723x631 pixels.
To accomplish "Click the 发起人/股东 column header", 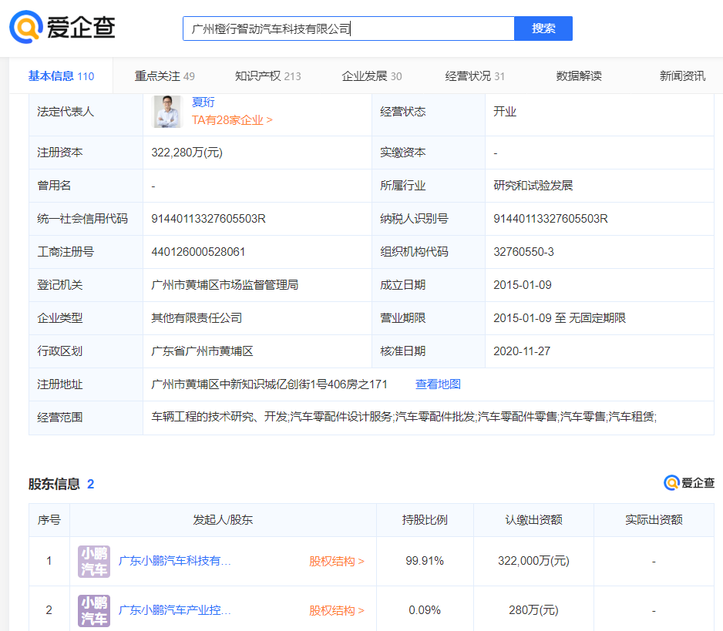I will point(223,520).
